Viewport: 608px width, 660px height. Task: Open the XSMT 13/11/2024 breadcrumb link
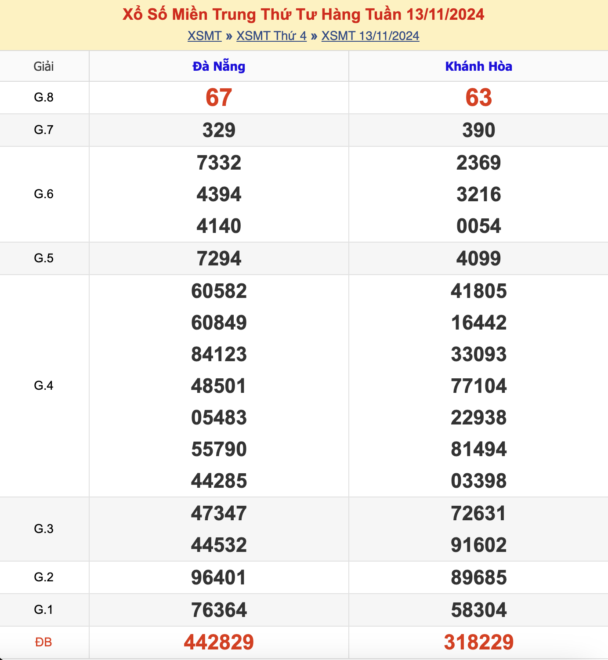tap(370, 36)
